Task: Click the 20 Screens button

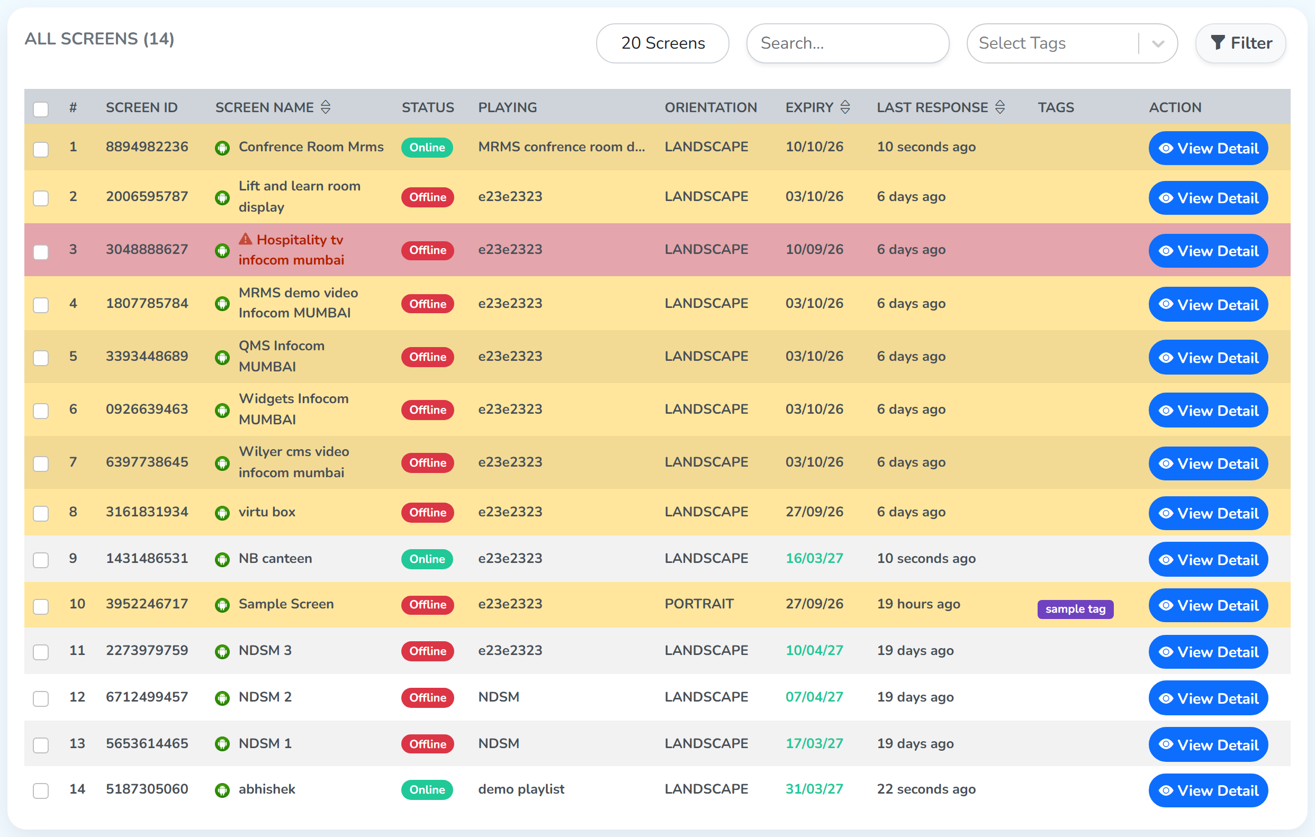Action: click(662, 43)
